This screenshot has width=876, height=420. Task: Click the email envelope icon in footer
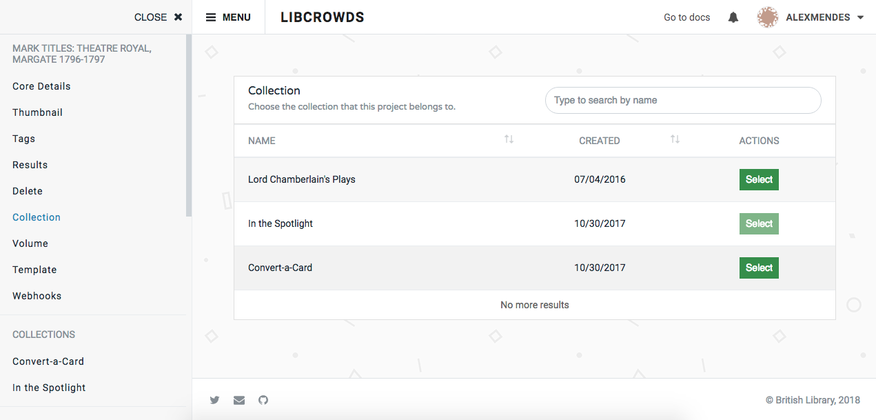[x=238, y=400]
